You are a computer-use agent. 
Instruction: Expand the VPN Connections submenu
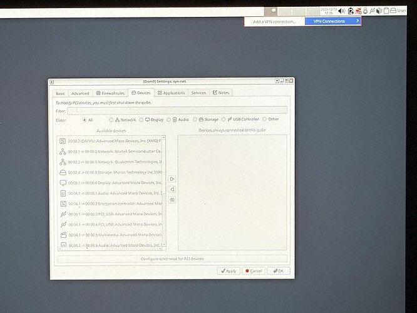pos(333,21)
